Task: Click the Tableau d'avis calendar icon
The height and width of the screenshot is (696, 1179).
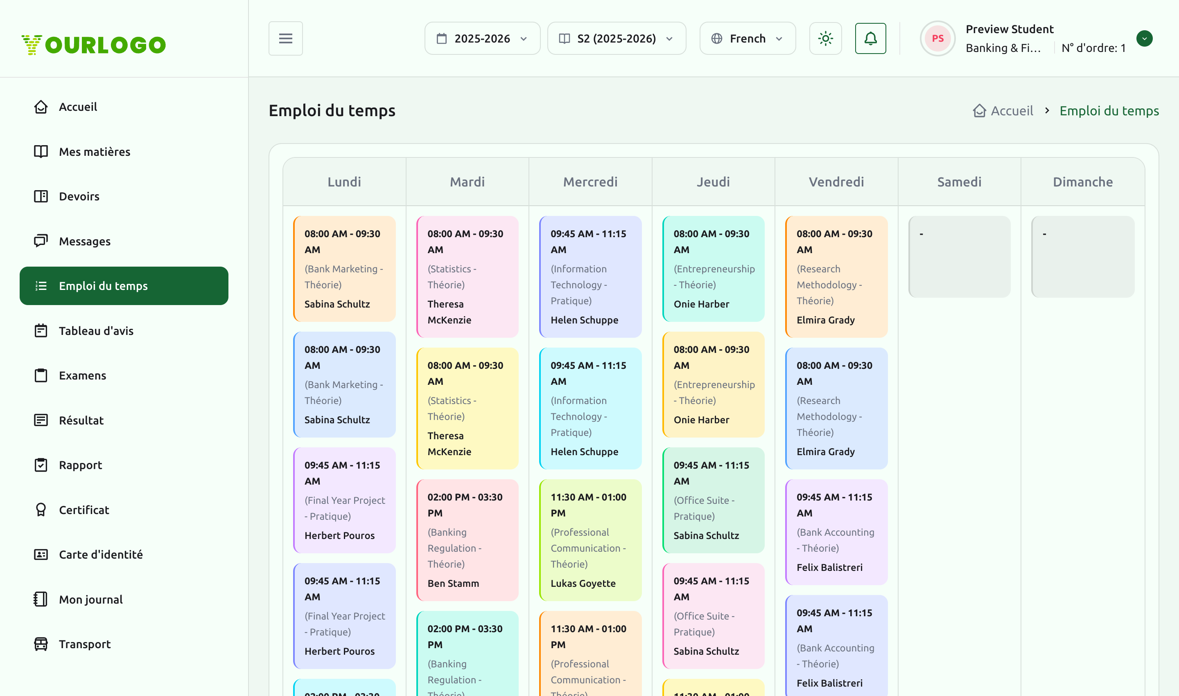Action: point(41,331)
